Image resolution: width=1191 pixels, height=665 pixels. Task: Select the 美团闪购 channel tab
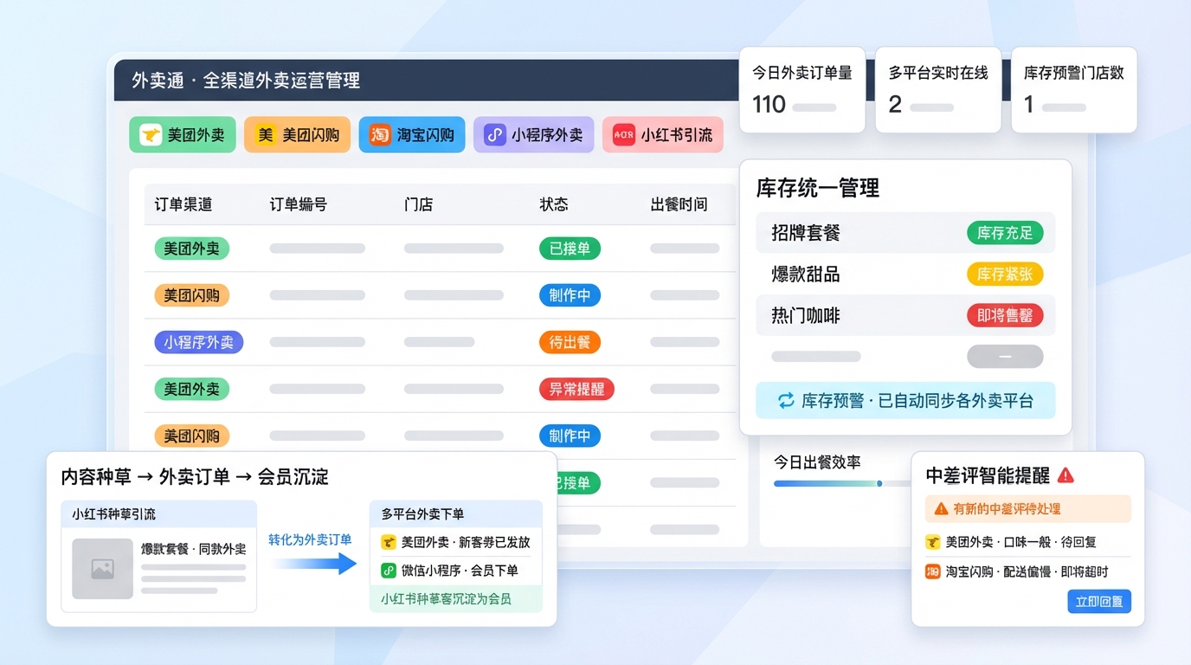point(297,135)
